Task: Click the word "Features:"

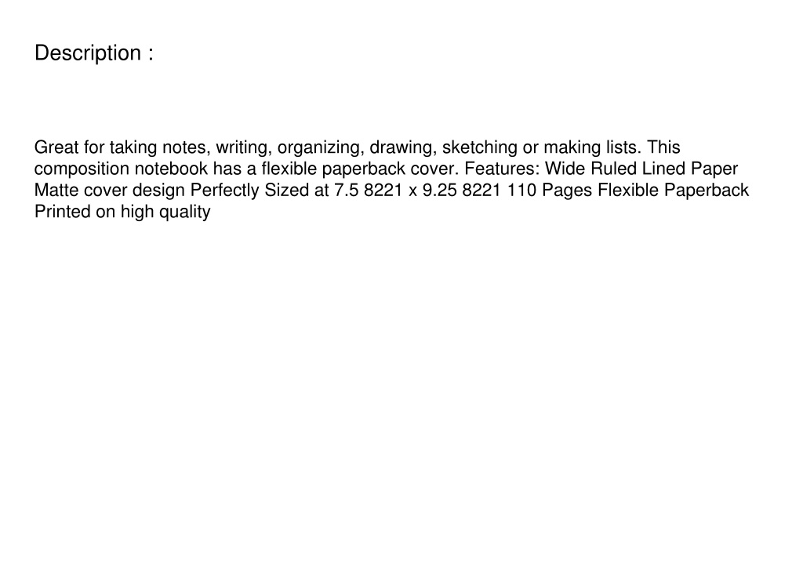Action: pyautogui.click(x=502, y=169)
